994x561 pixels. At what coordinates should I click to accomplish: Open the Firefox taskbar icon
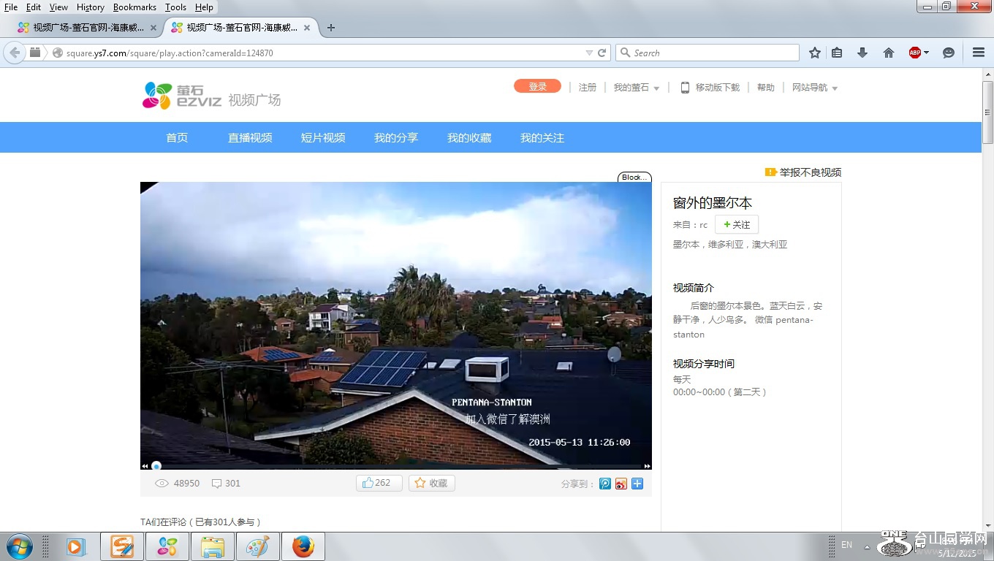pyautogui.click(x=303, y=546)
